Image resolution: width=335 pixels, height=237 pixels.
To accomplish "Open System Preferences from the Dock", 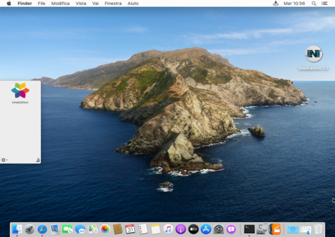I will click(218, 229).
